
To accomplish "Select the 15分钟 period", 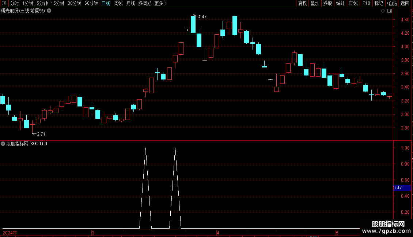I will click(x=57, y=3).
